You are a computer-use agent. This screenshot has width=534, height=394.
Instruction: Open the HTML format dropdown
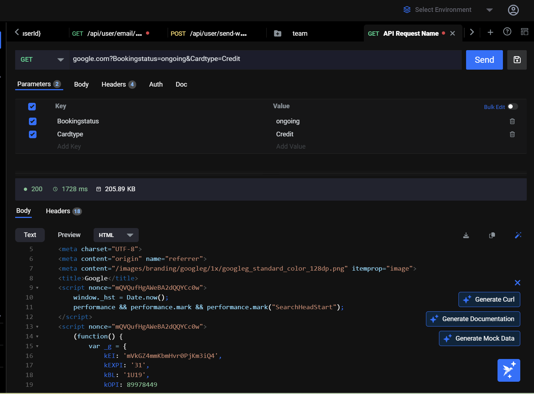pos(116,235)
